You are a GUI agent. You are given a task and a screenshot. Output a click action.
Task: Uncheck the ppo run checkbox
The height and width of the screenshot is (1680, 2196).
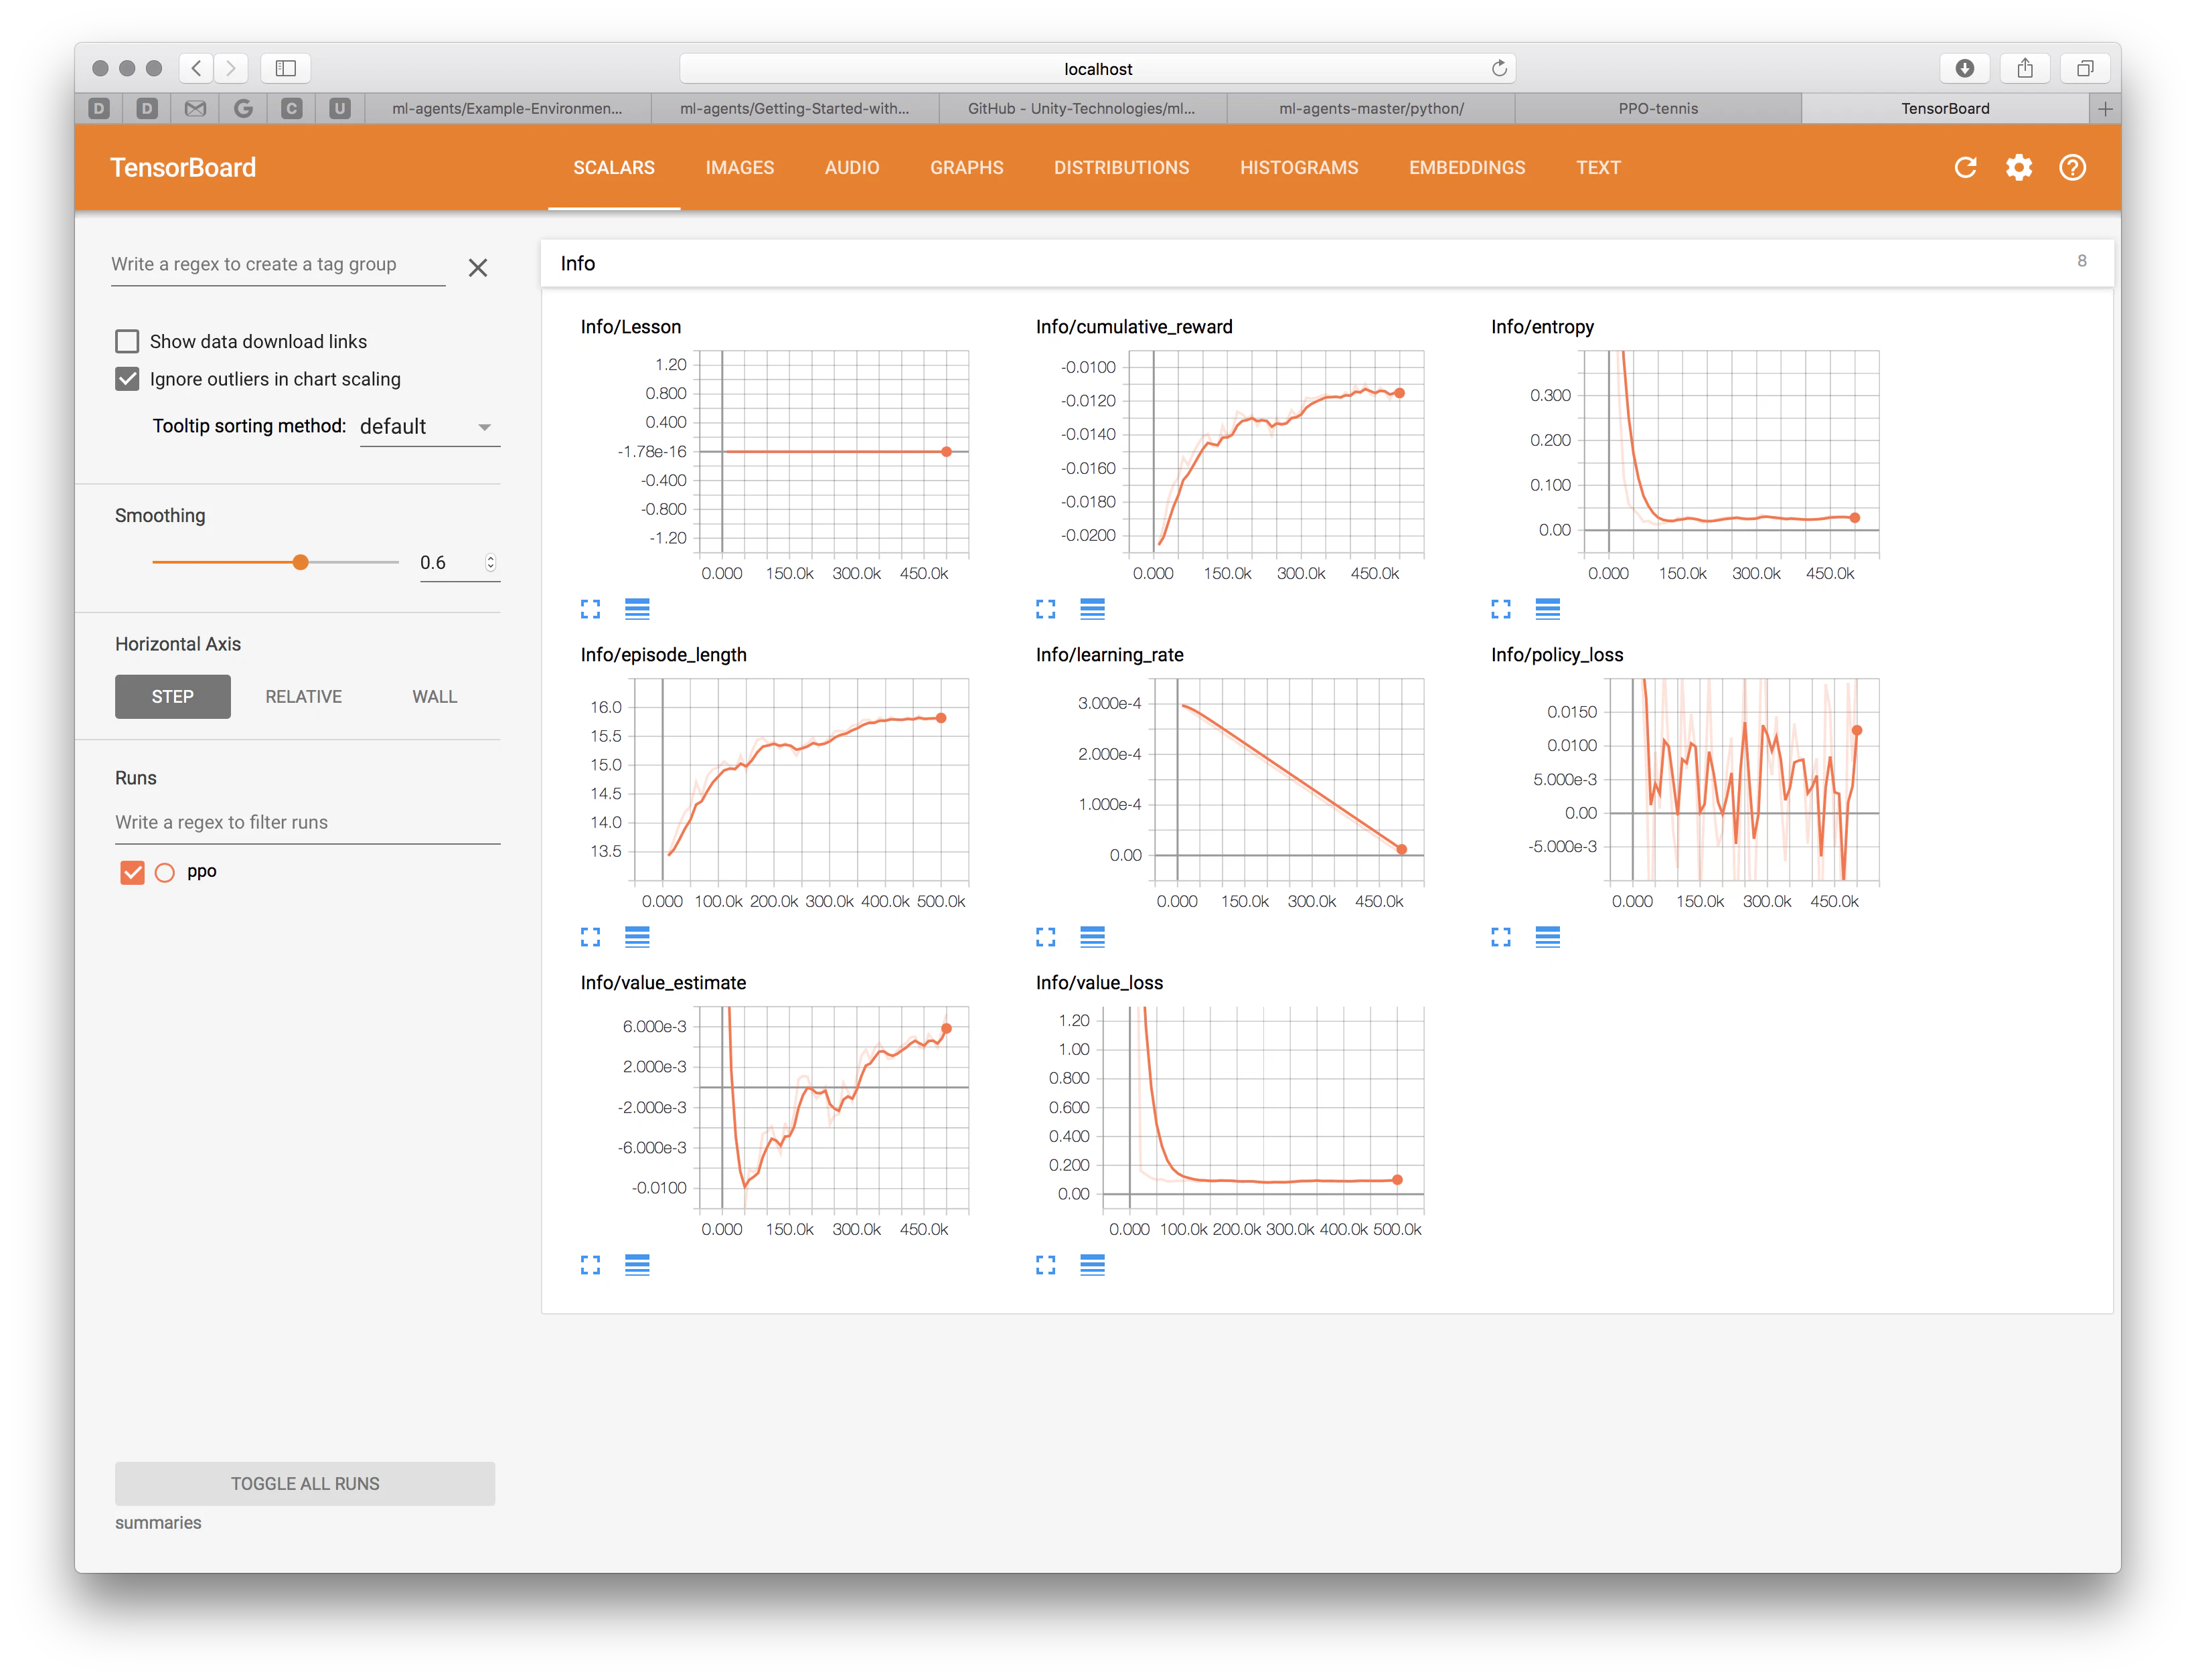(132, 872)
